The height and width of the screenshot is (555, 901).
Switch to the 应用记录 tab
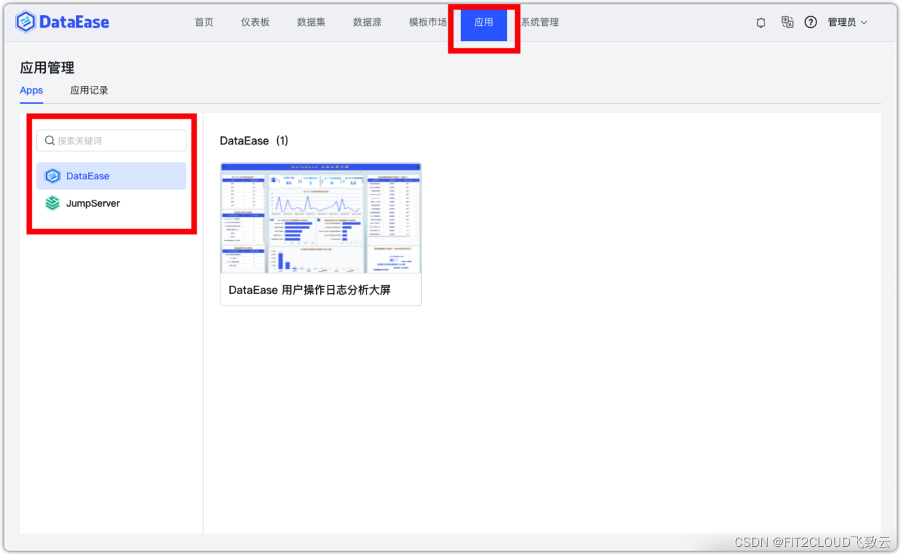[x=89, y=90]
